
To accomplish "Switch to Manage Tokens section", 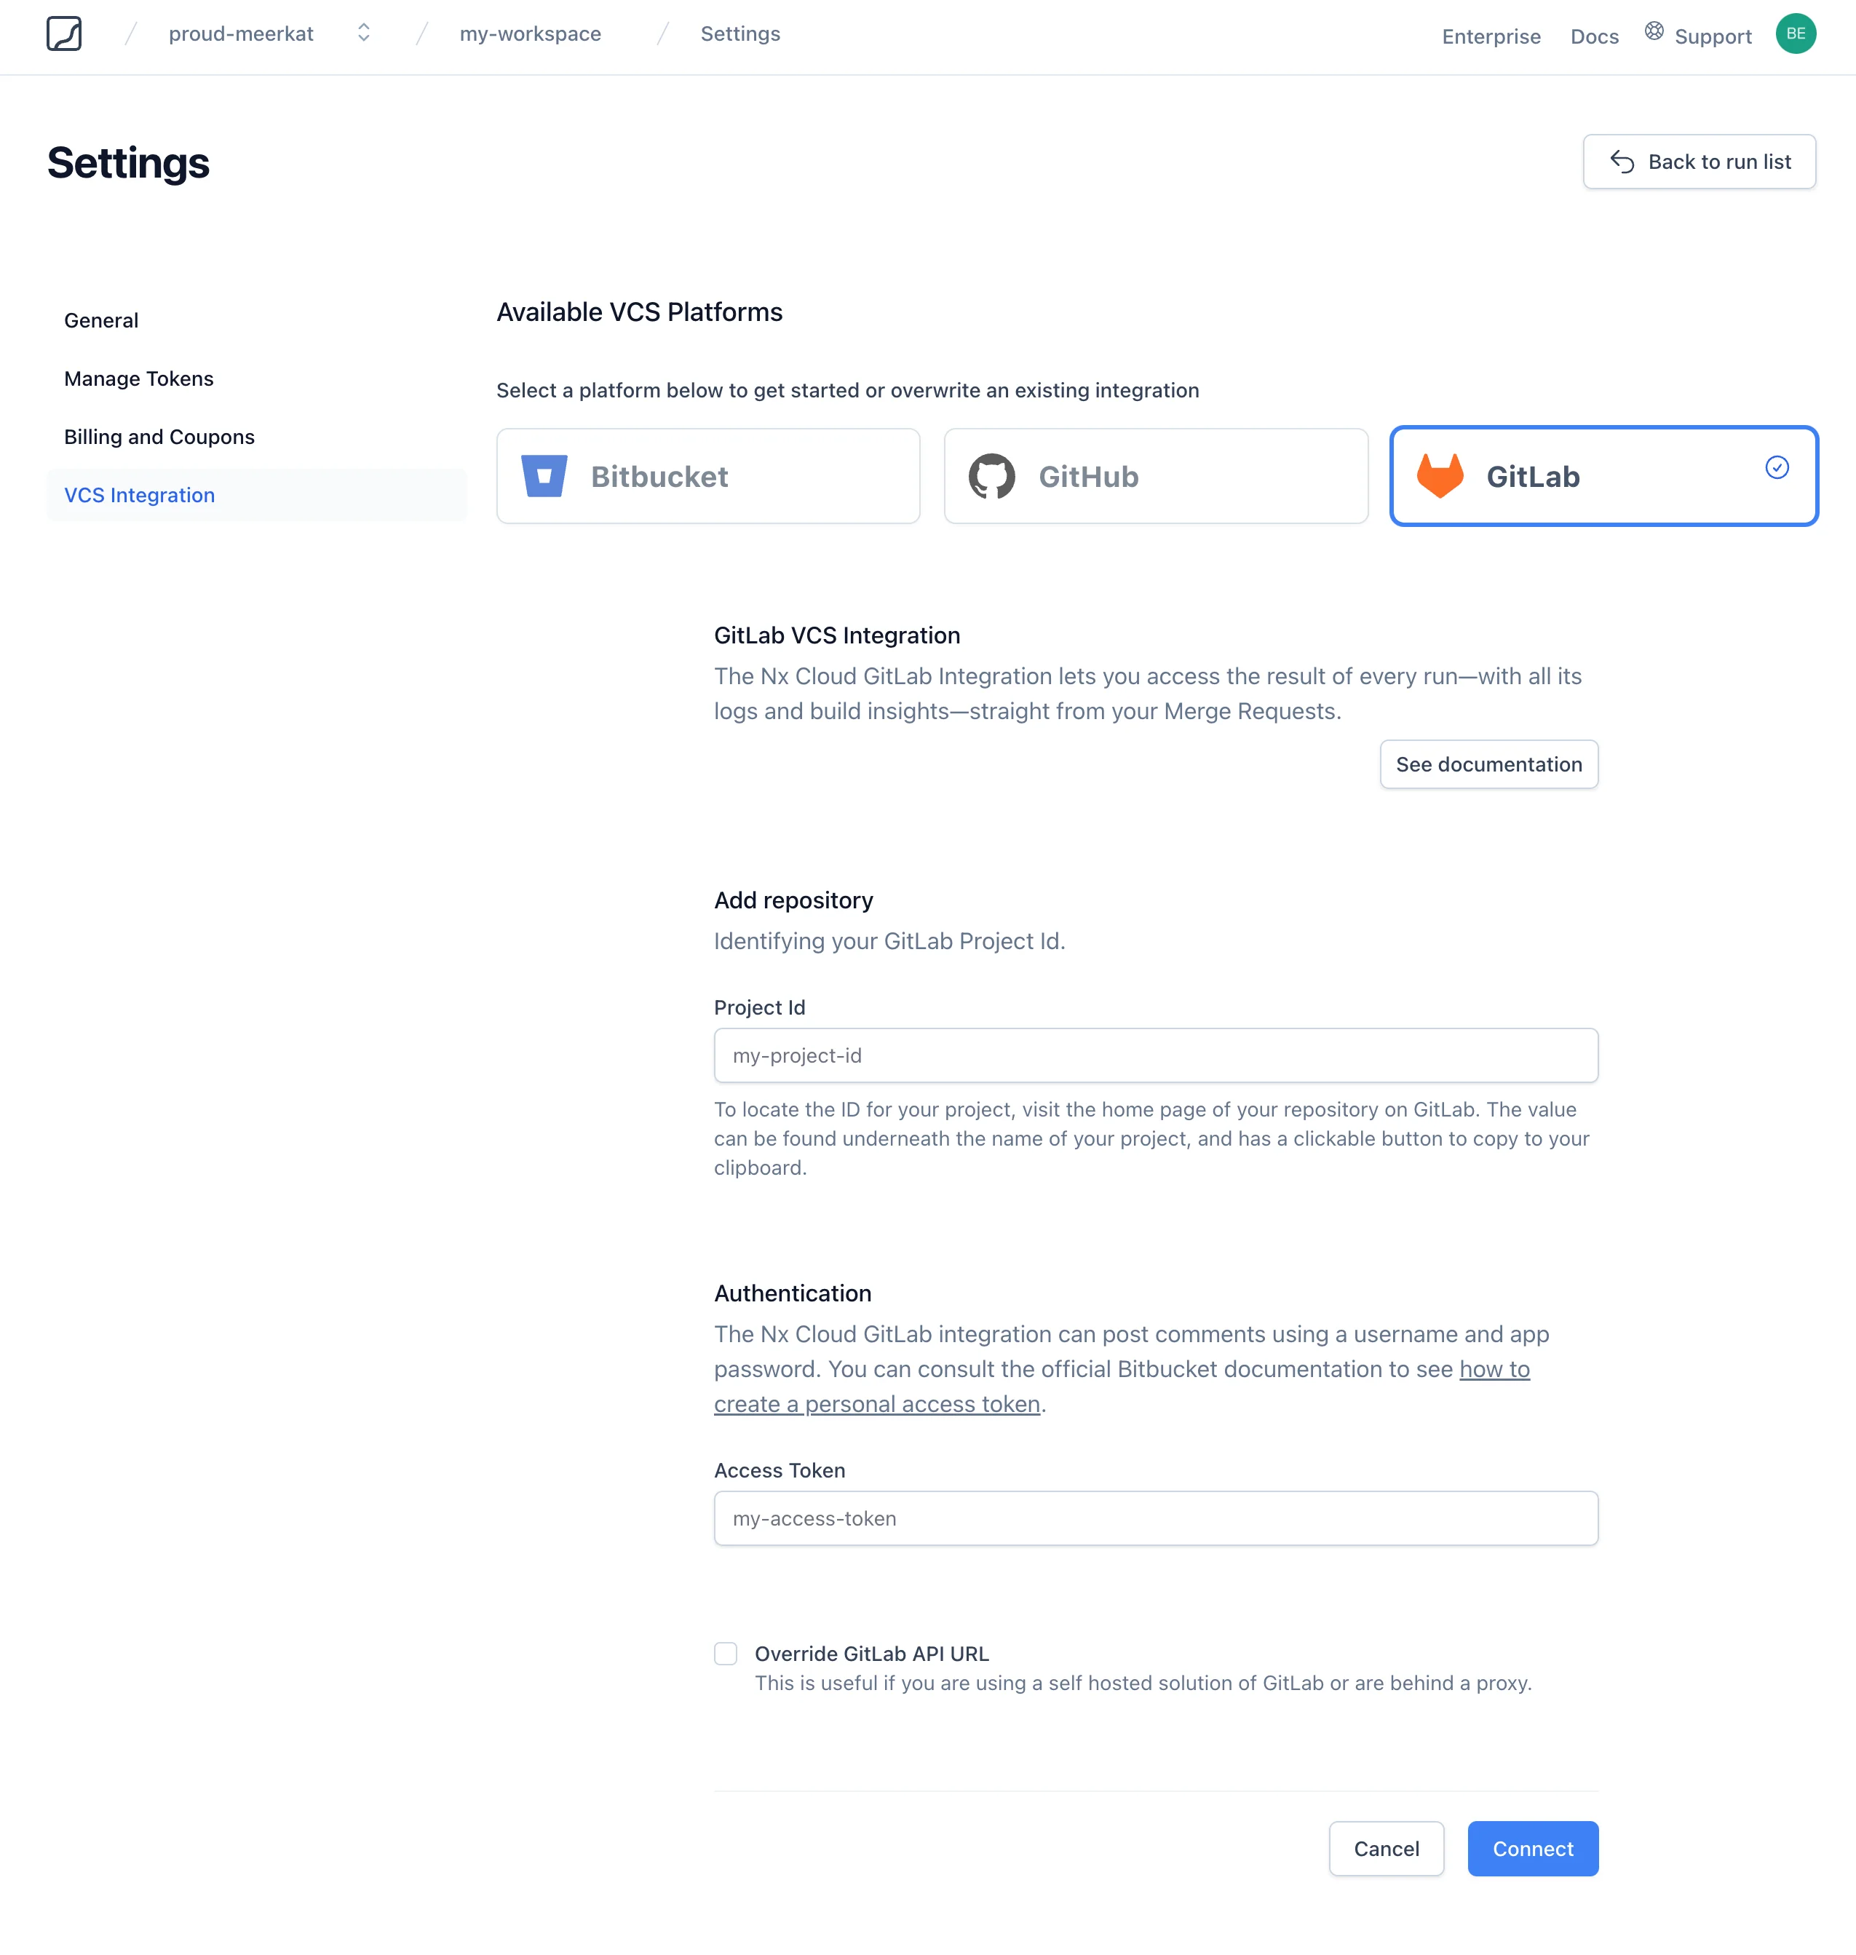I will [138, 378].
